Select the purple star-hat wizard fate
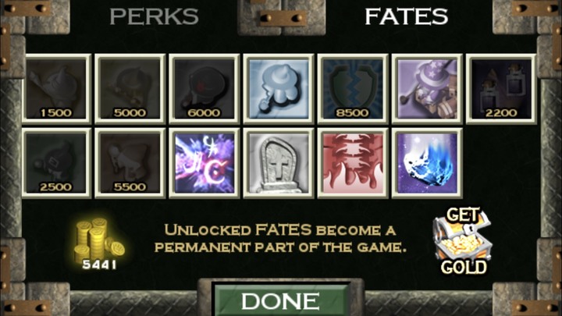The image size is (562, 316). (x=427, y=88)
